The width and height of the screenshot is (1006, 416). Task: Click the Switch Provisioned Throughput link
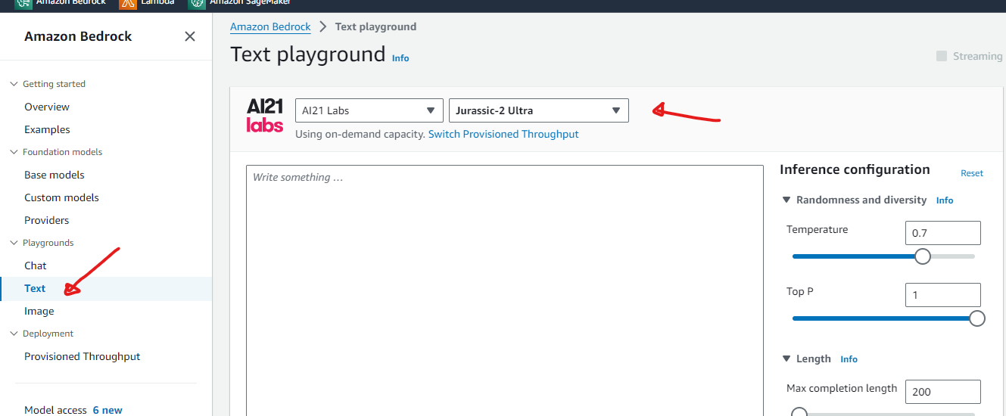pyautogui.click(x=503, y=134)
